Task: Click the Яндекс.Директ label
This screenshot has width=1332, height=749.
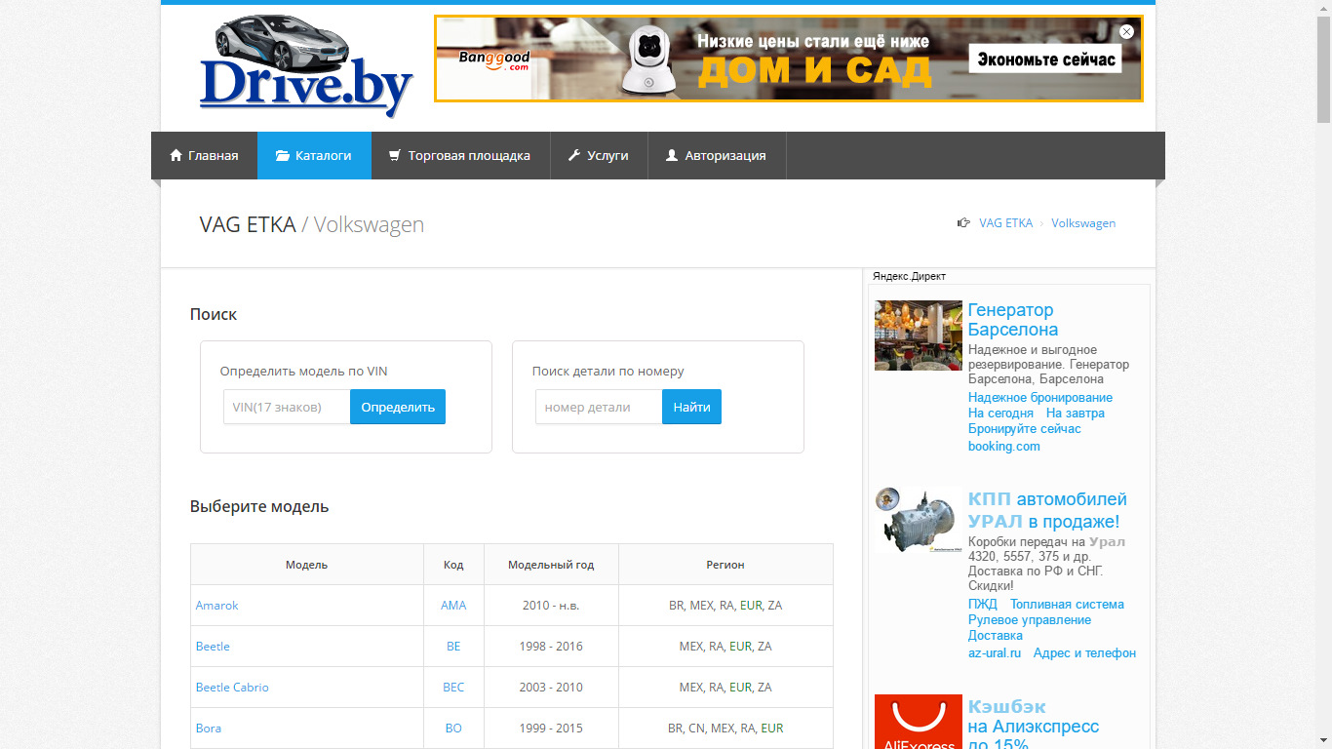Action: tap(909, 277)
